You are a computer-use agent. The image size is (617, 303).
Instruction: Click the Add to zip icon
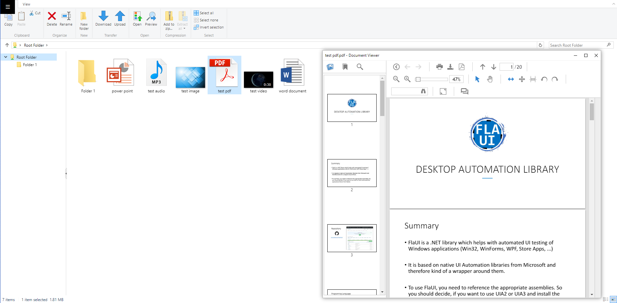pos(169,16)
